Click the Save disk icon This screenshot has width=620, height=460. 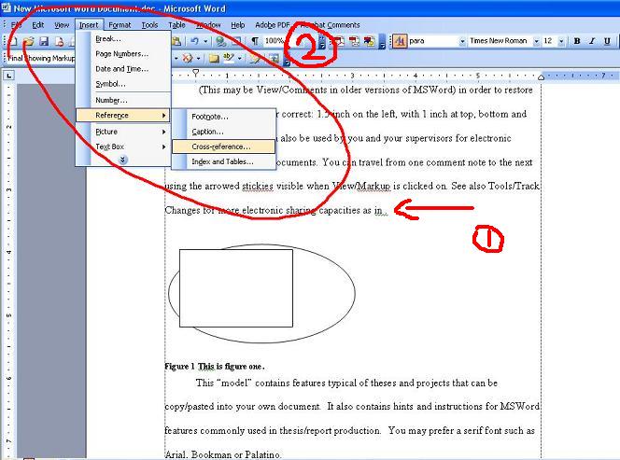pyautogui.click(x=44, y=42)
